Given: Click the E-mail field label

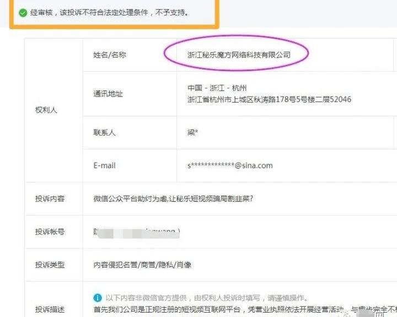Looking at the screenshot, I should click(104, 165).
